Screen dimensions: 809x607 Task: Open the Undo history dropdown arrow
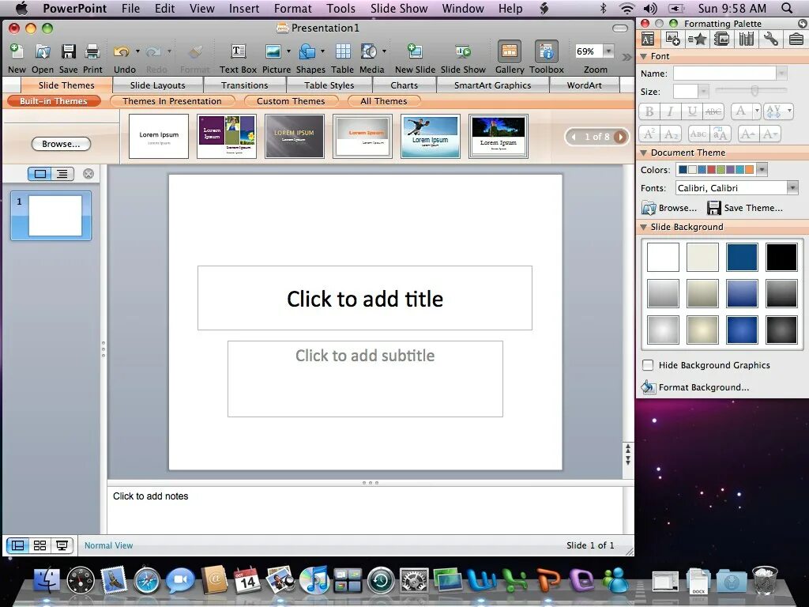pyautogui.click(x=137, y=51)
